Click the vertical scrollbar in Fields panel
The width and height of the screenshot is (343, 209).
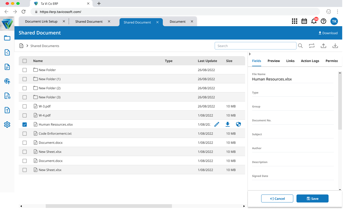(340, 102)
